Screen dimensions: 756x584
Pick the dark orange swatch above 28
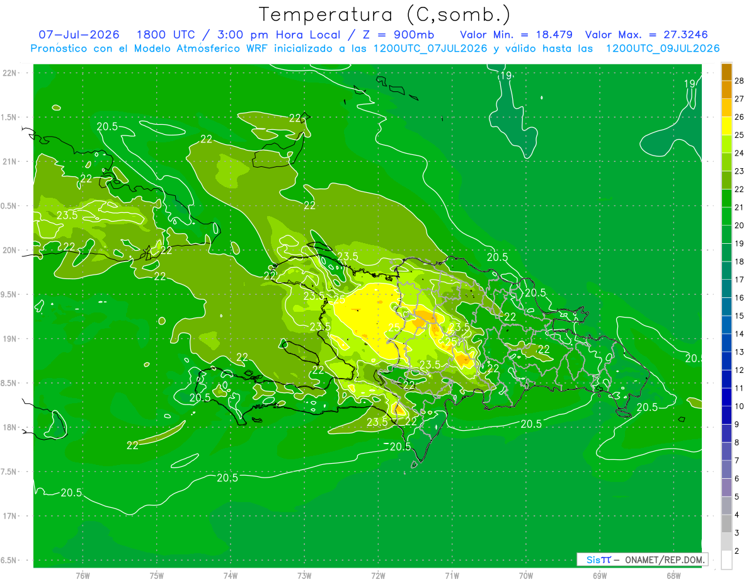coord(726,72)
